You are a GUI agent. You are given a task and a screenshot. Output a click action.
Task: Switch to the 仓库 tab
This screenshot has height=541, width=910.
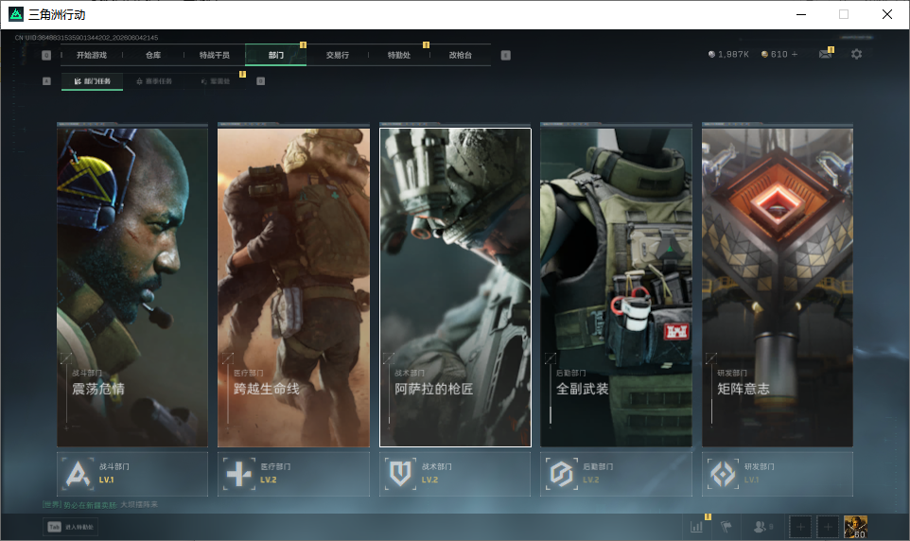(x=153, y=55)
